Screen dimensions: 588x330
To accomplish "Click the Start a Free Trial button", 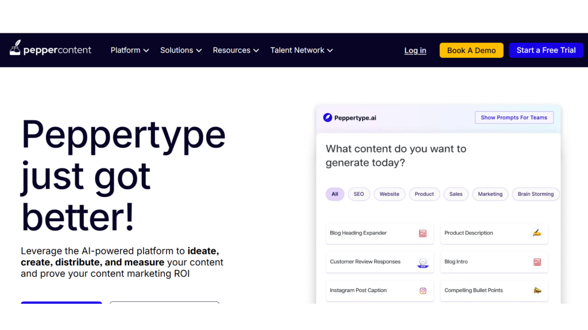I will (x=546, y=50).
